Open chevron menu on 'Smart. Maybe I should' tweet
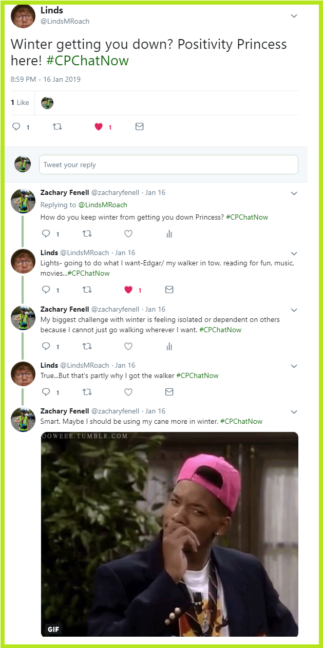 point(294,412)
